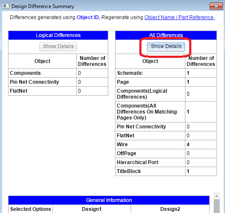The width and height of the screenshot is (225, 213).
Task: Click the Hierarchical Port row
Action: point(166,162)
